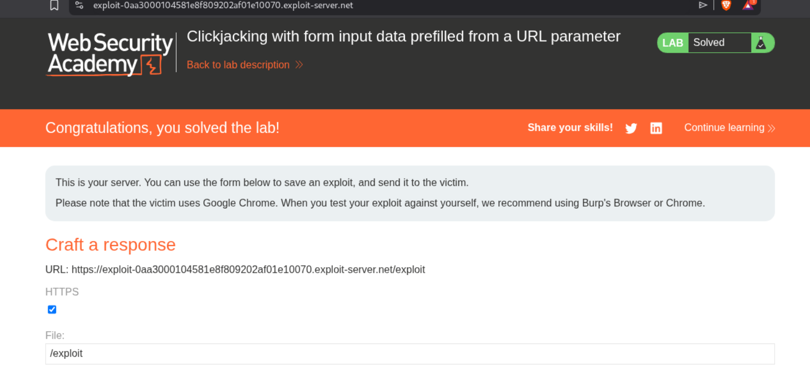Click the lab flask icon

point(761,43)
